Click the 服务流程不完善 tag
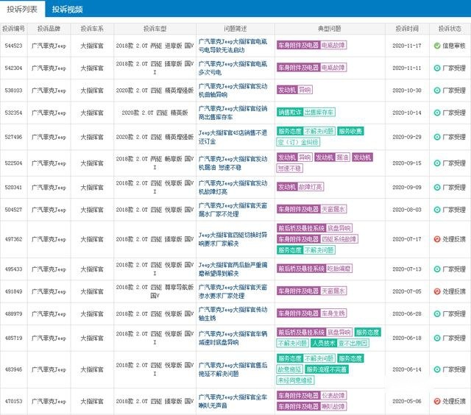Viewport: 471px width, 415px height. tap(327, 369)
